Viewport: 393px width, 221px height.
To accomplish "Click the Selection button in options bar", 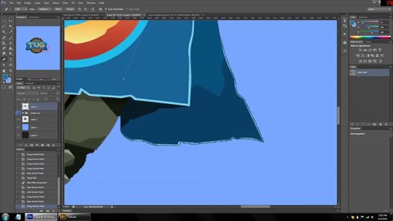I will tap(45, 9).
